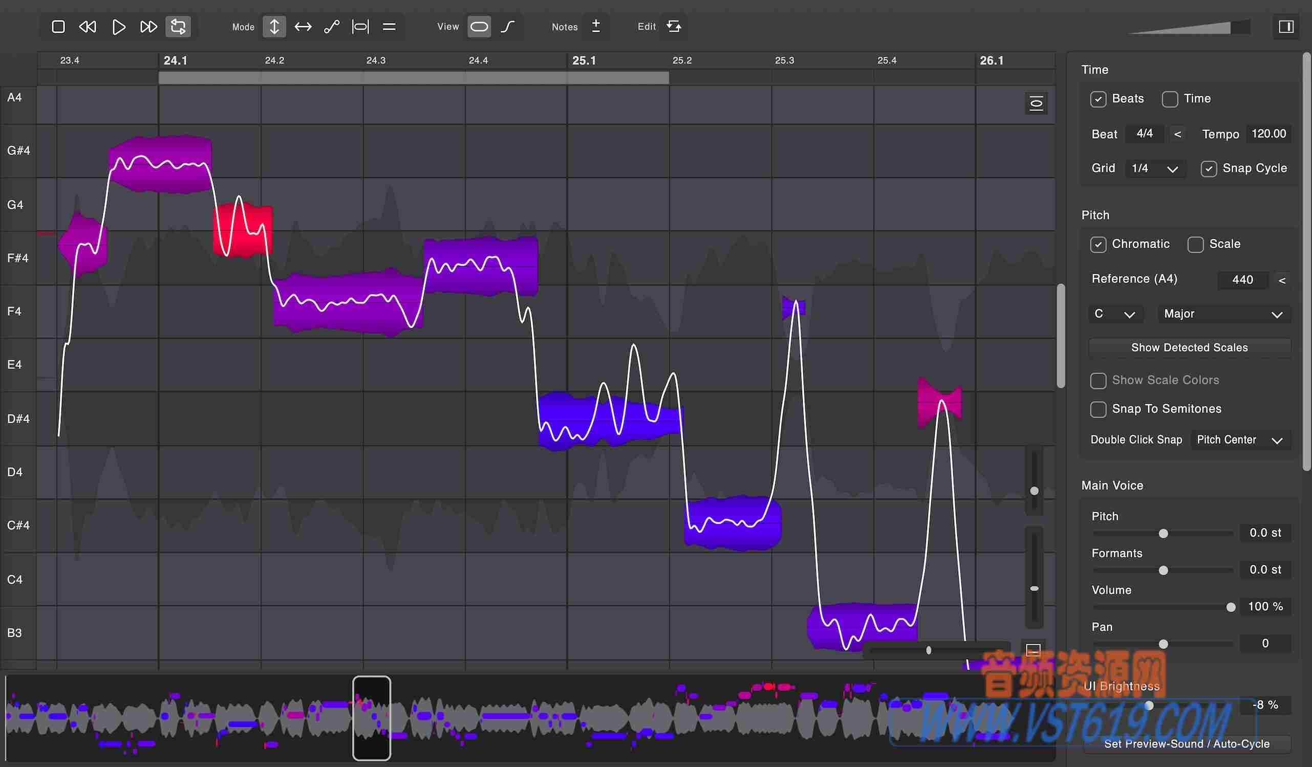The width and height of the screenshot is (1312, 767).
Task: Select the vertical pitch edit mode
Action: pyautogui.click(x=274, y=27)
